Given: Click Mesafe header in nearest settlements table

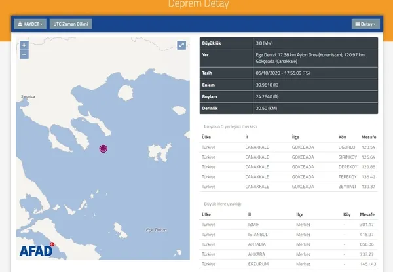Looking at the screenshot, I should click(x=368, y=137).
